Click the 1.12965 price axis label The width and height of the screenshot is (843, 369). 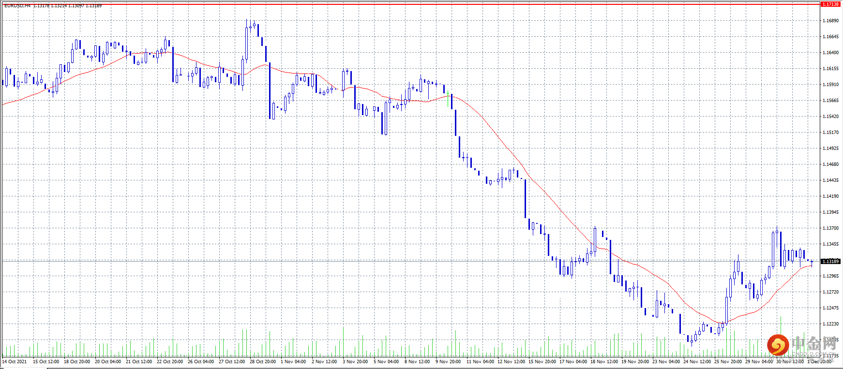830,276
